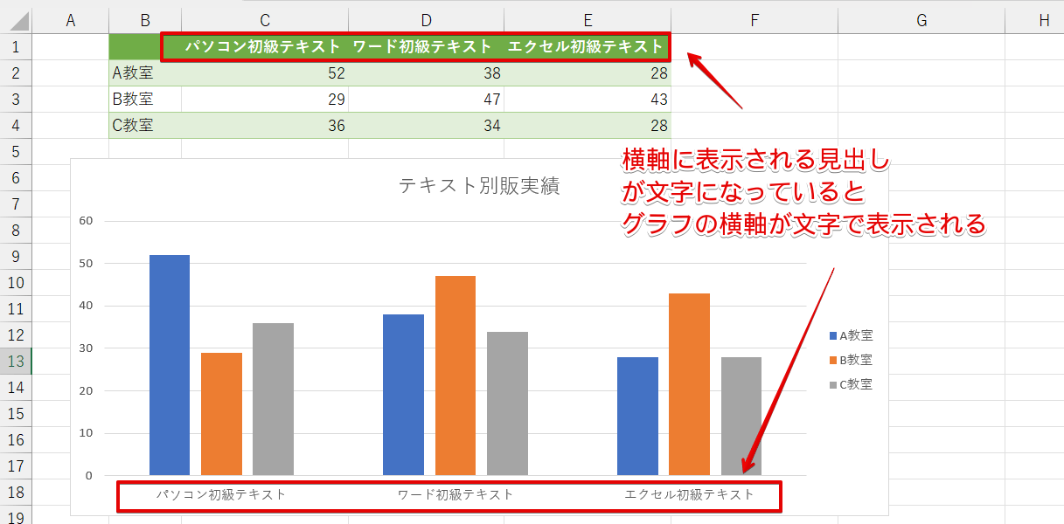Click the 60 value on vertical axis
The image size is (1064, 524).
(x=86, y=221)
